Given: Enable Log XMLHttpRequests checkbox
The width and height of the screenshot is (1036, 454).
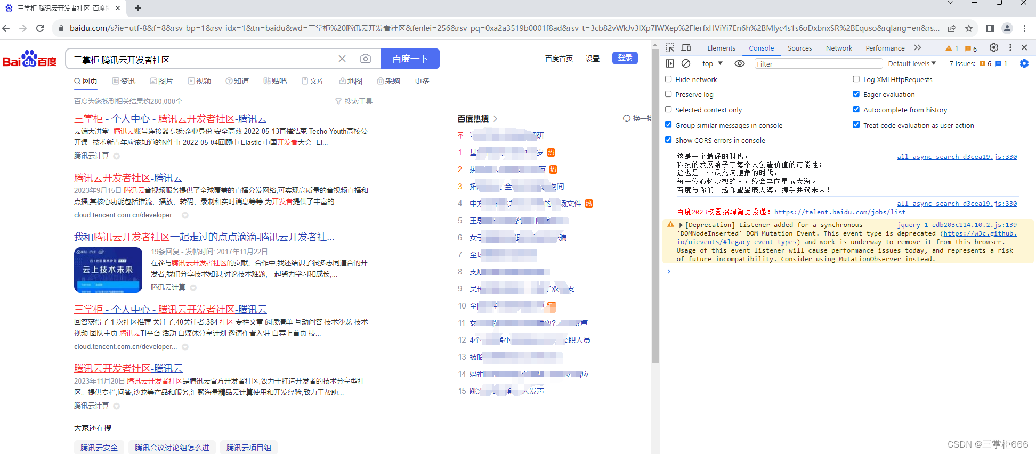Looking at the screenshot, I should tap(856, 79).
